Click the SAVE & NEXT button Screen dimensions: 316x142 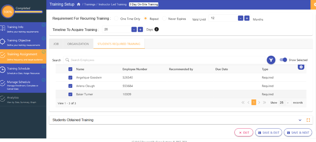coord(298,132)
